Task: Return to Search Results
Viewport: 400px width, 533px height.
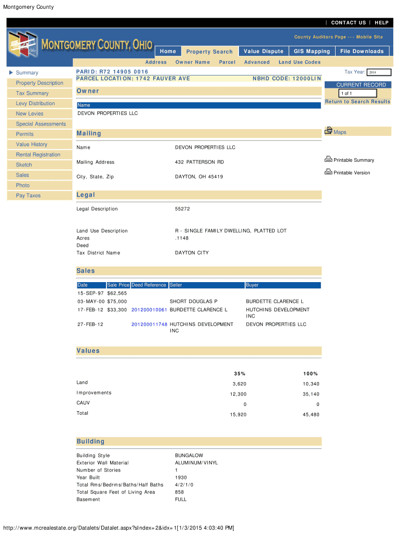Action: pyautogui.click(x=357, y=101)
